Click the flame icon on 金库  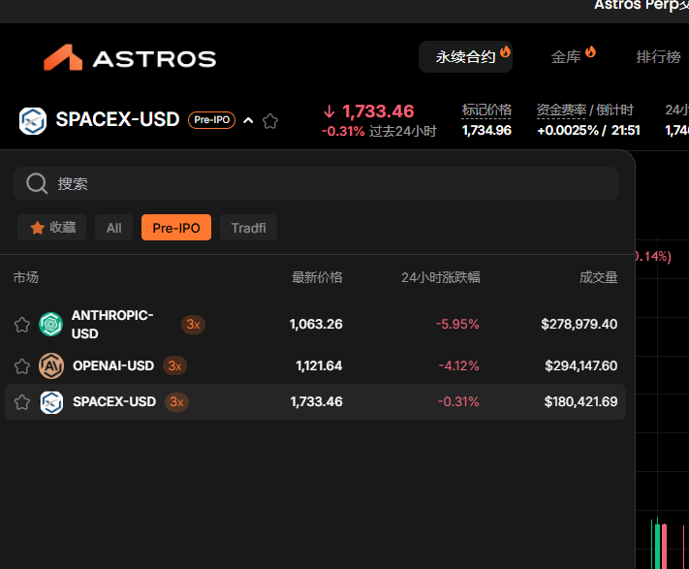590,51
